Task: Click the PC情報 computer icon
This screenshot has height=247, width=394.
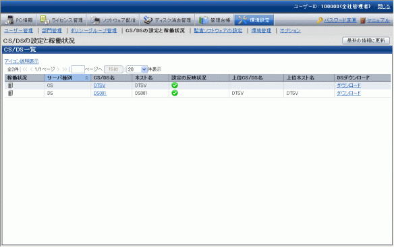Action: point(9,20)
